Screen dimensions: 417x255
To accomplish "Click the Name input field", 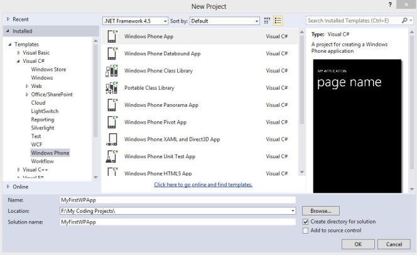I will (x=178, y=200).
